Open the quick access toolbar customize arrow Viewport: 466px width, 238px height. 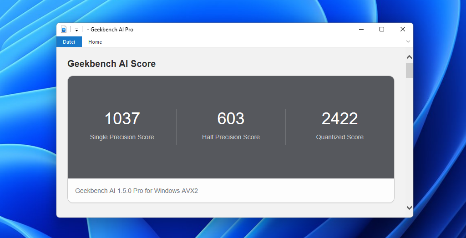point(76,30)
